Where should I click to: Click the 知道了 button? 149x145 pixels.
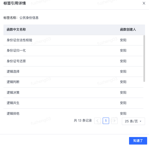(x=138, y=141)
